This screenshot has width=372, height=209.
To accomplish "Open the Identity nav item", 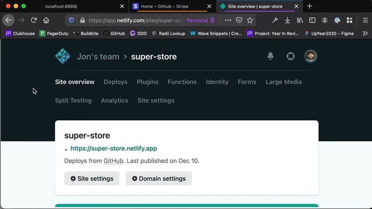I will 217,82.
